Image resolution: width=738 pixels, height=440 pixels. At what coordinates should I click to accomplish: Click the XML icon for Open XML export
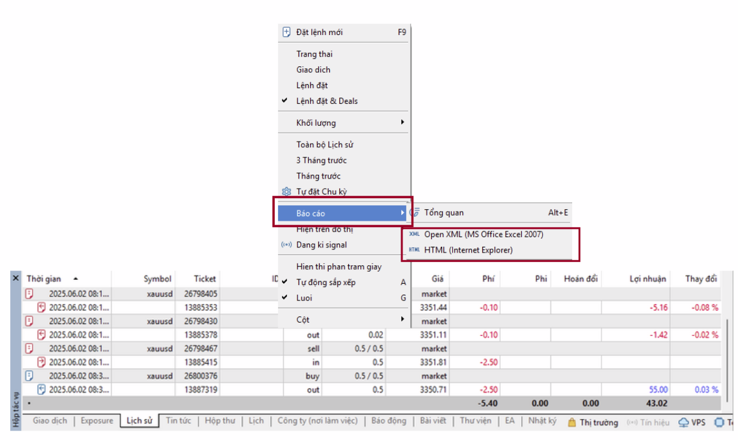[x=414, y=234]
